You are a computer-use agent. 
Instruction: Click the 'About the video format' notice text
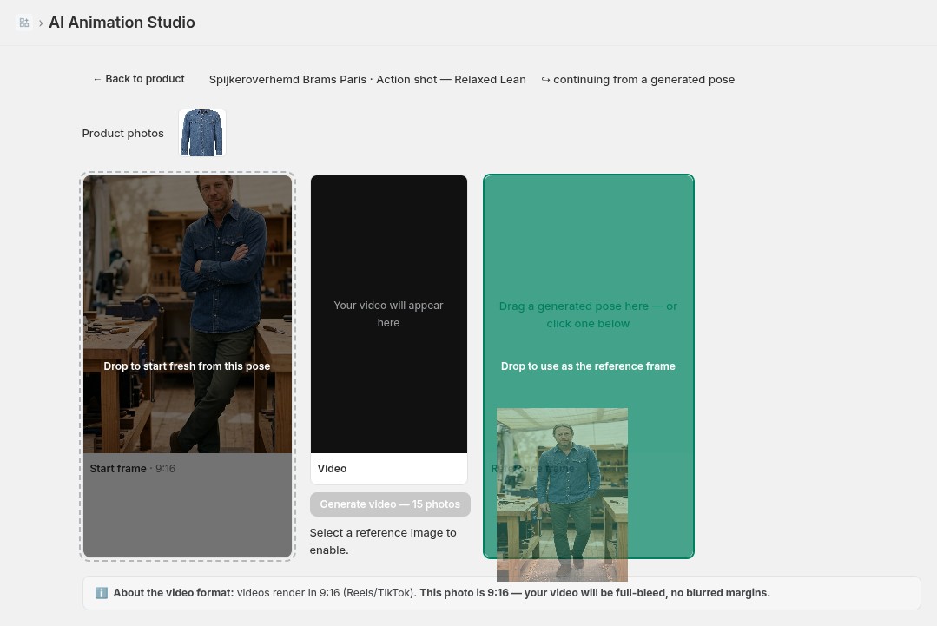[442, 593]
